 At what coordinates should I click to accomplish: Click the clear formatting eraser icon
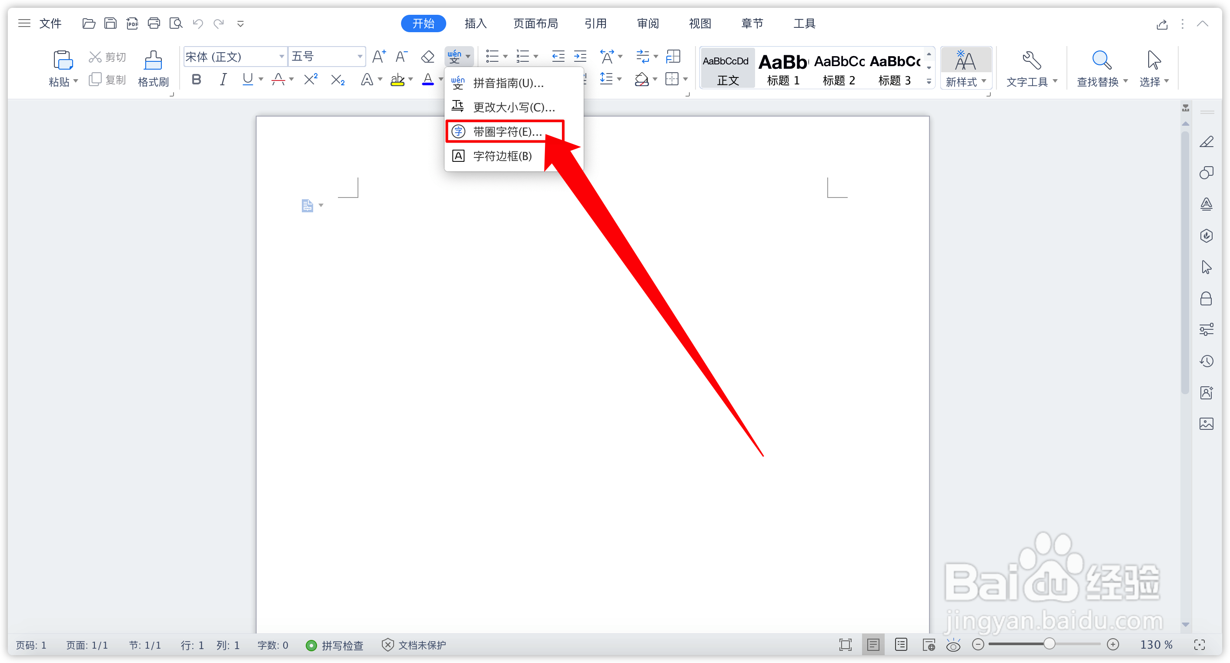428,57
